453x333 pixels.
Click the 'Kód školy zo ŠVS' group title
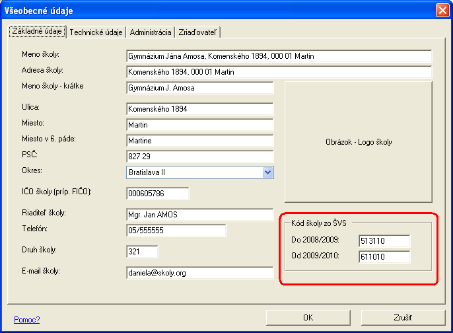point(319,223)
